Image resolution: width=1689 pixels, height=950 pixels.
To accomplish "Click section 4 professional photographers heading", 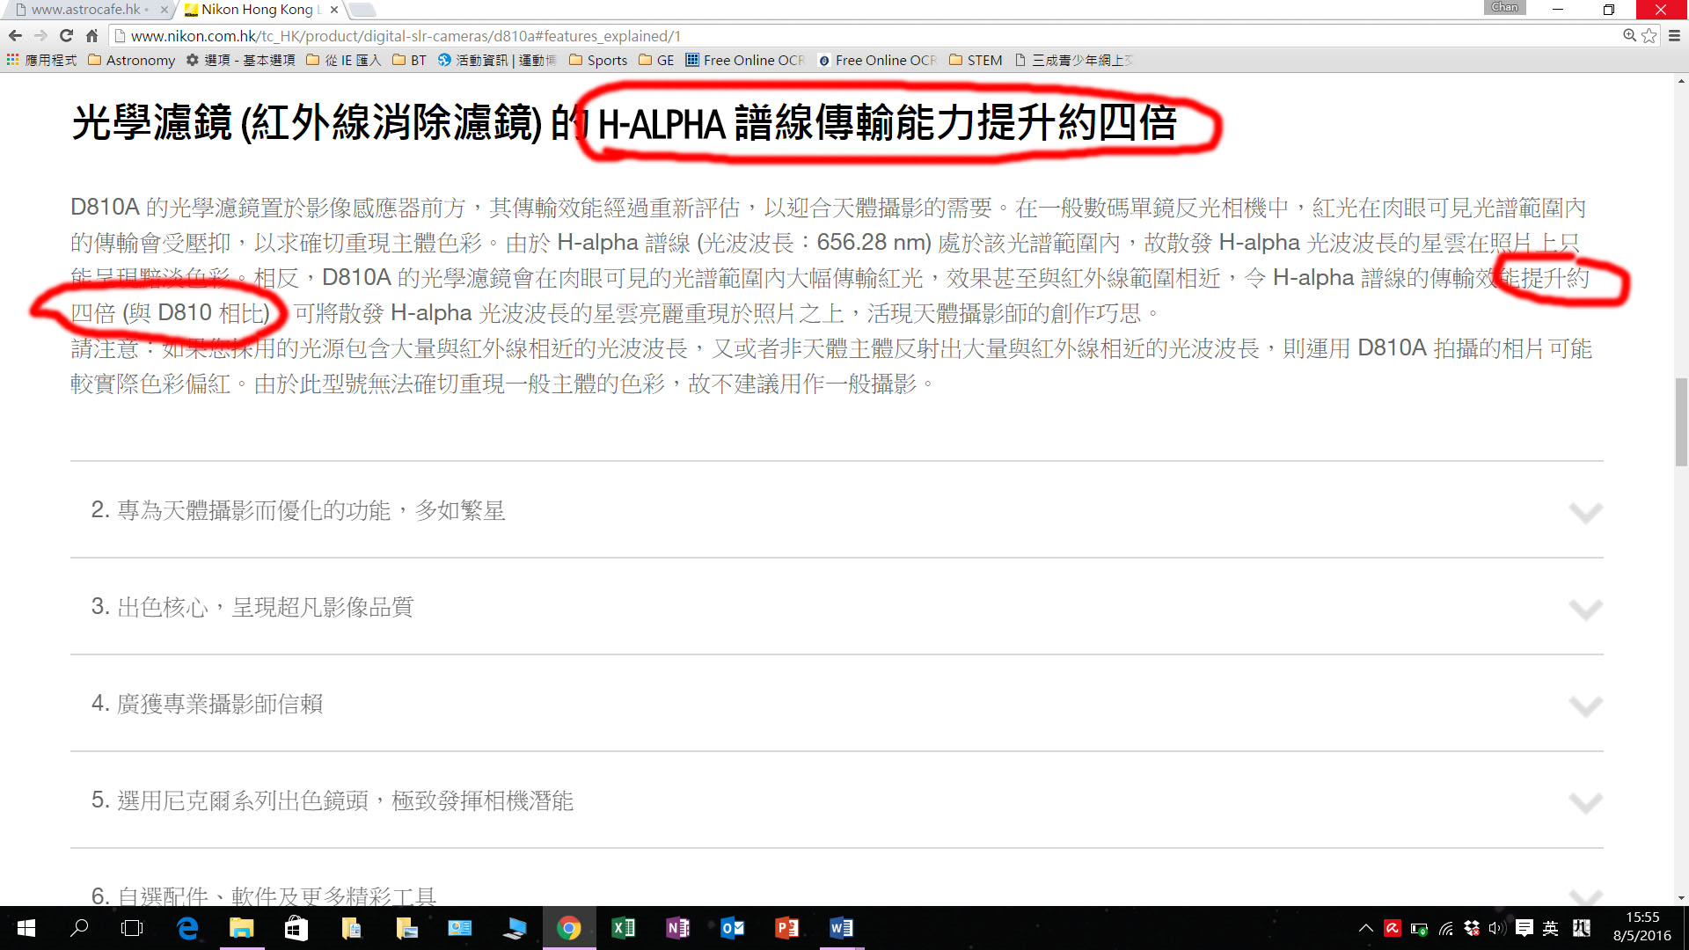I will [x=208, y=704].
